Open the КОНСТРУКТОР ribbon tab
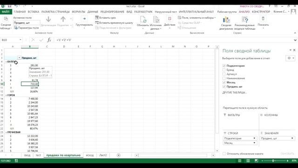Image resolution: width=298 pixels, height=168 pixels. 261,12
